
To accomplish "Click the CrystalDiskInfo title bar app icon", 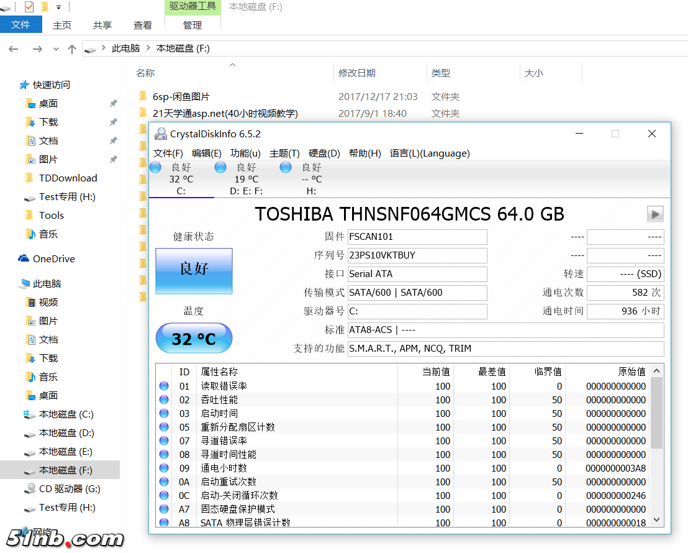I will tap(161, 134).
